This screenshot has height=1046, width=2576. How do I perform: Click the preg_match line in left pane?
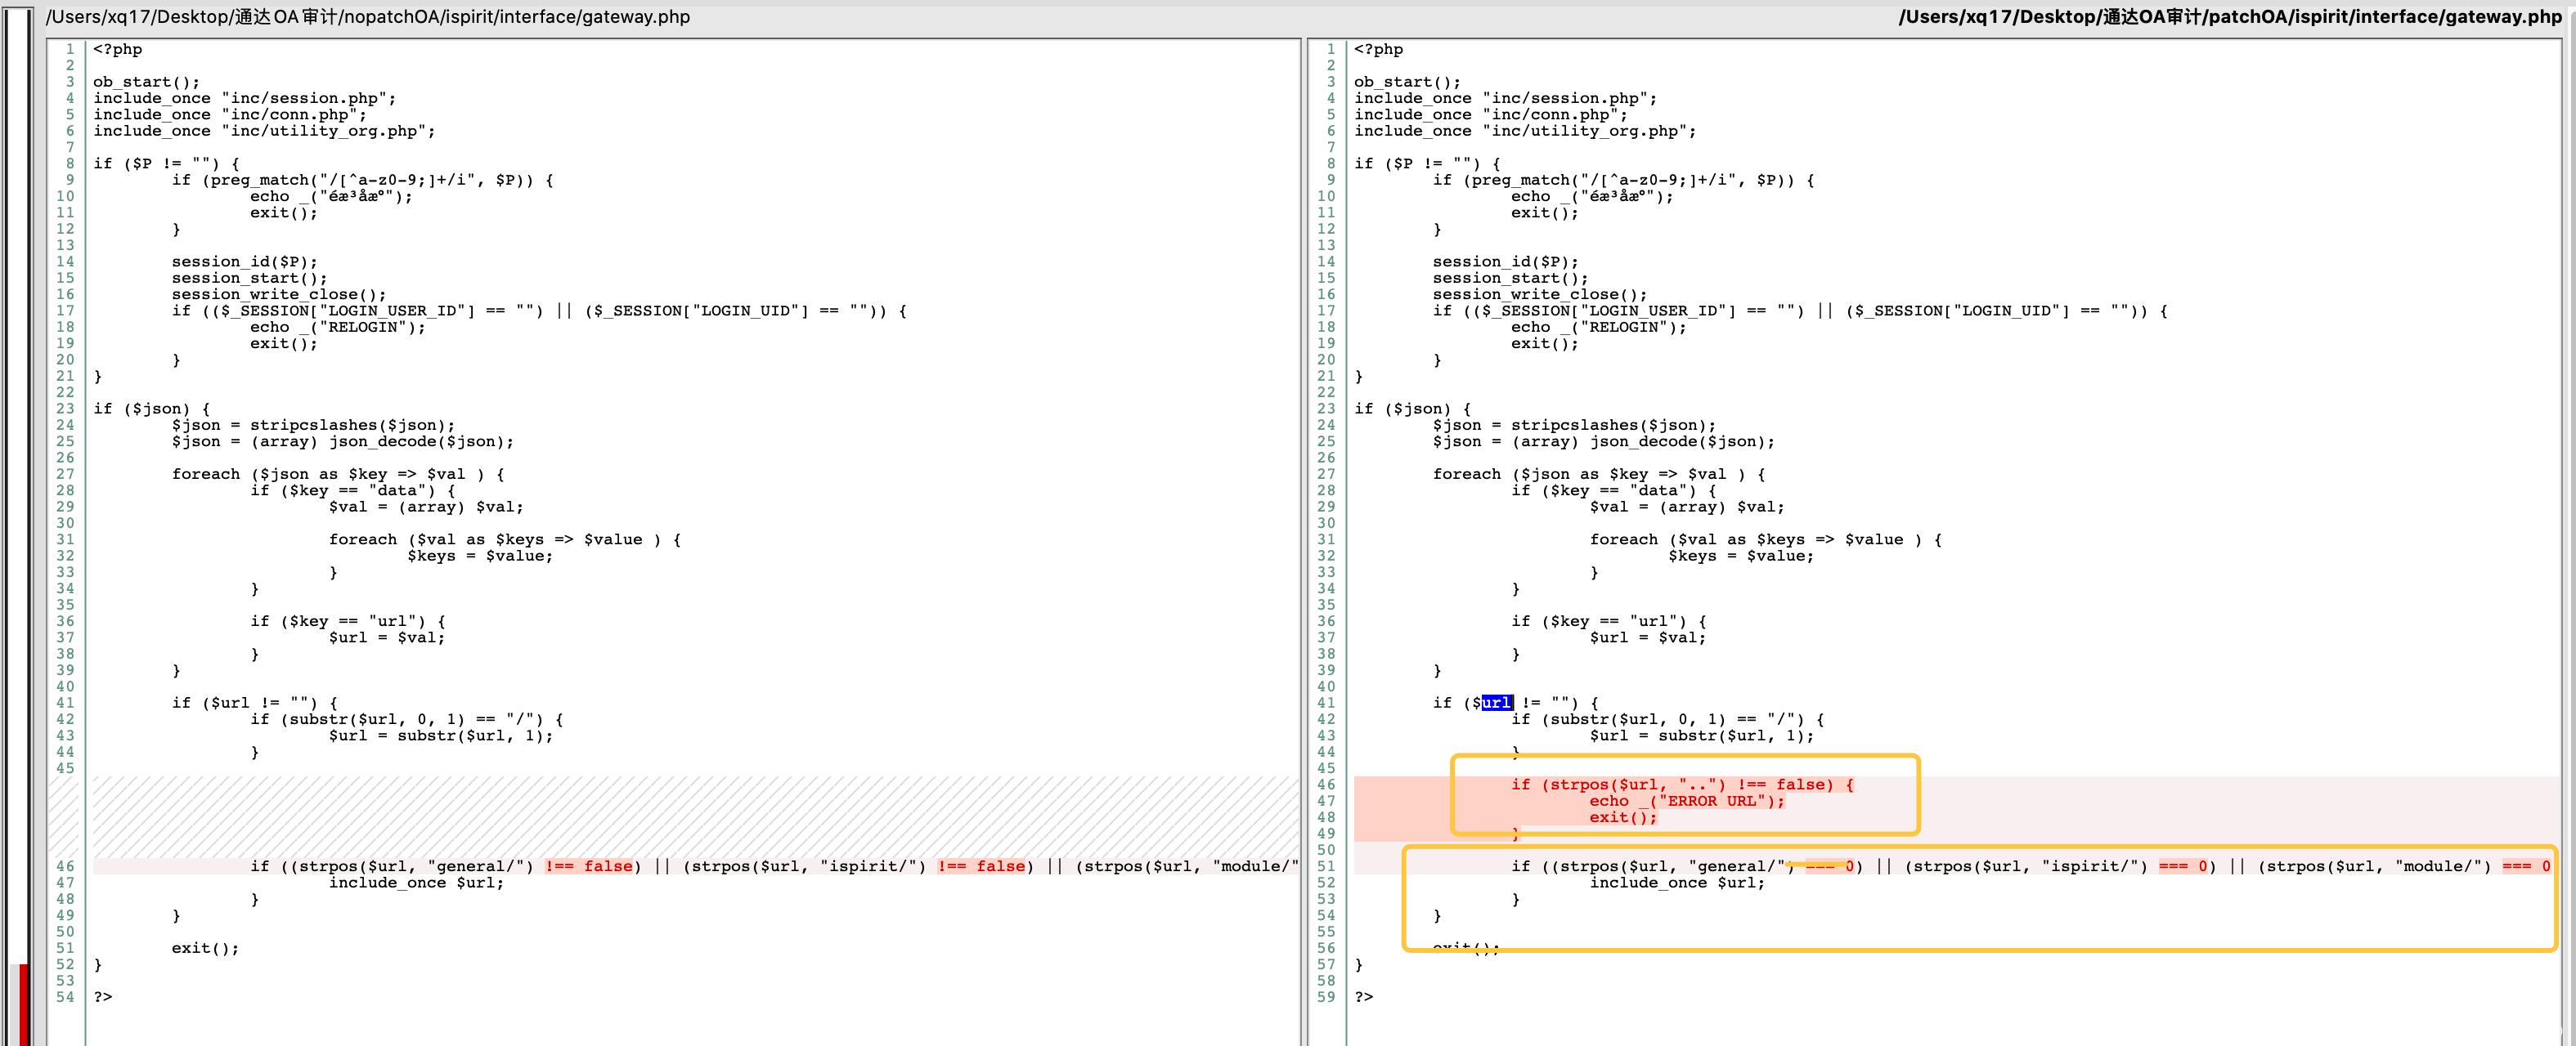362,180
